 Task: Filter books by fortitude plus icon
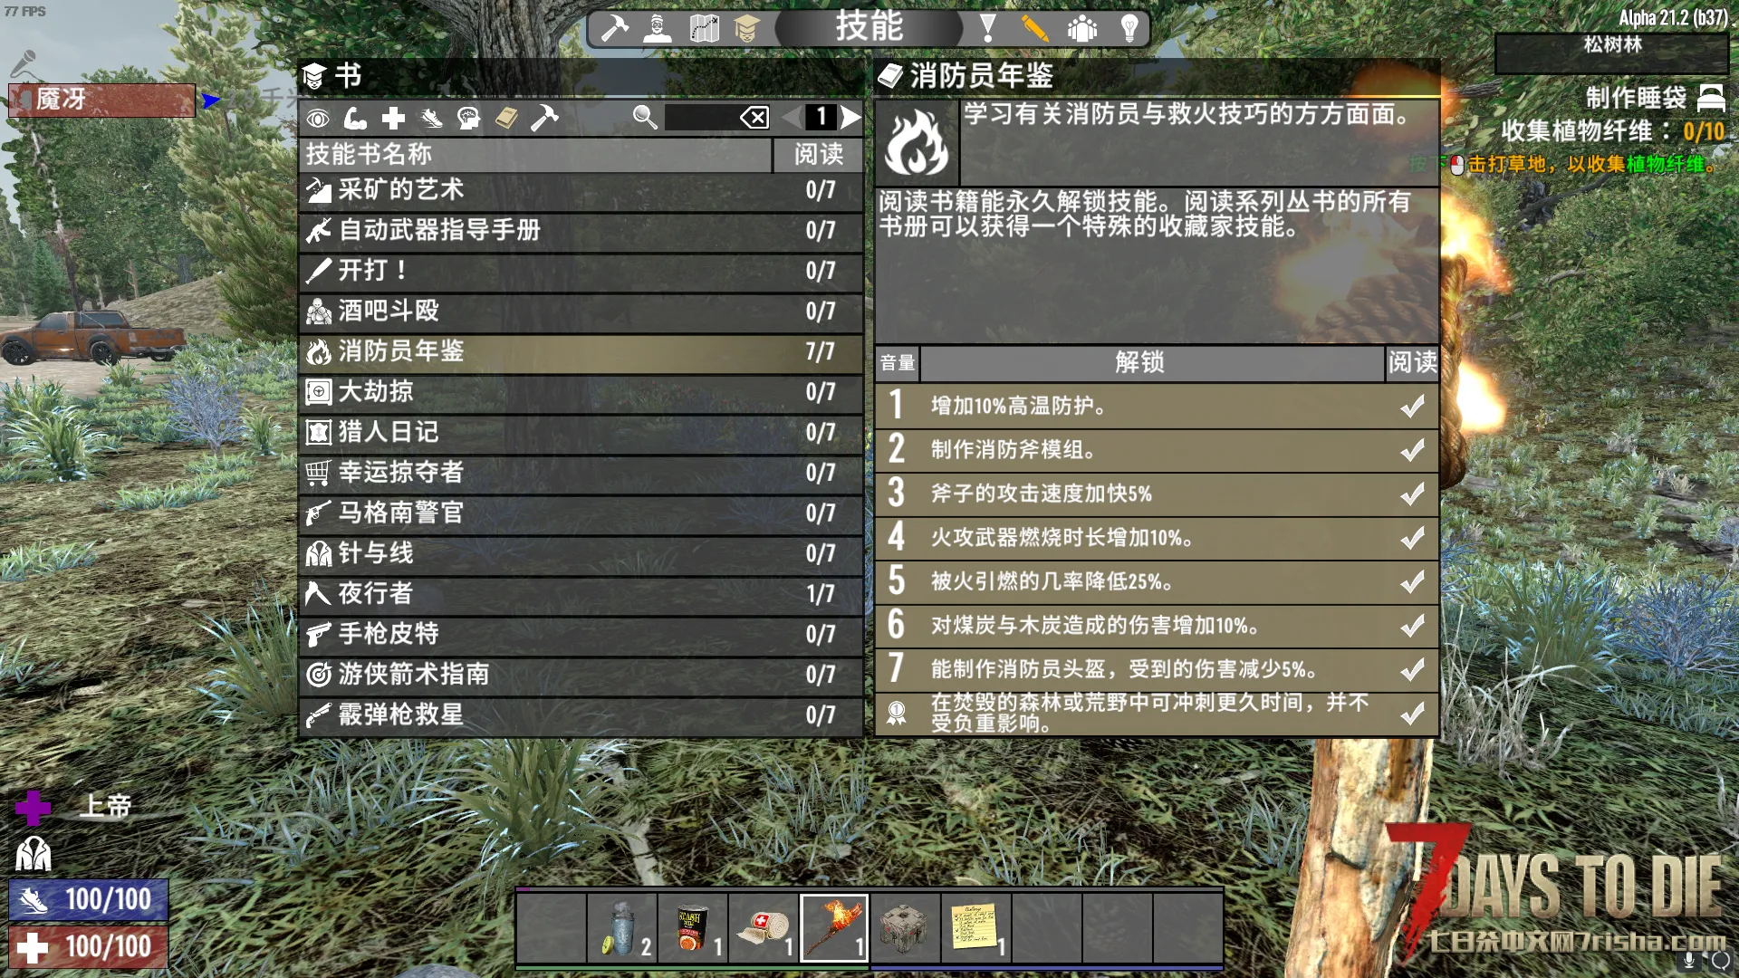393,118
